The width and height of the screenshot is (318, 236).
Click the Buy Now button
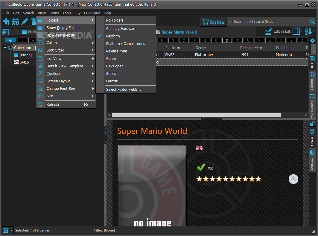coord(213,22)
